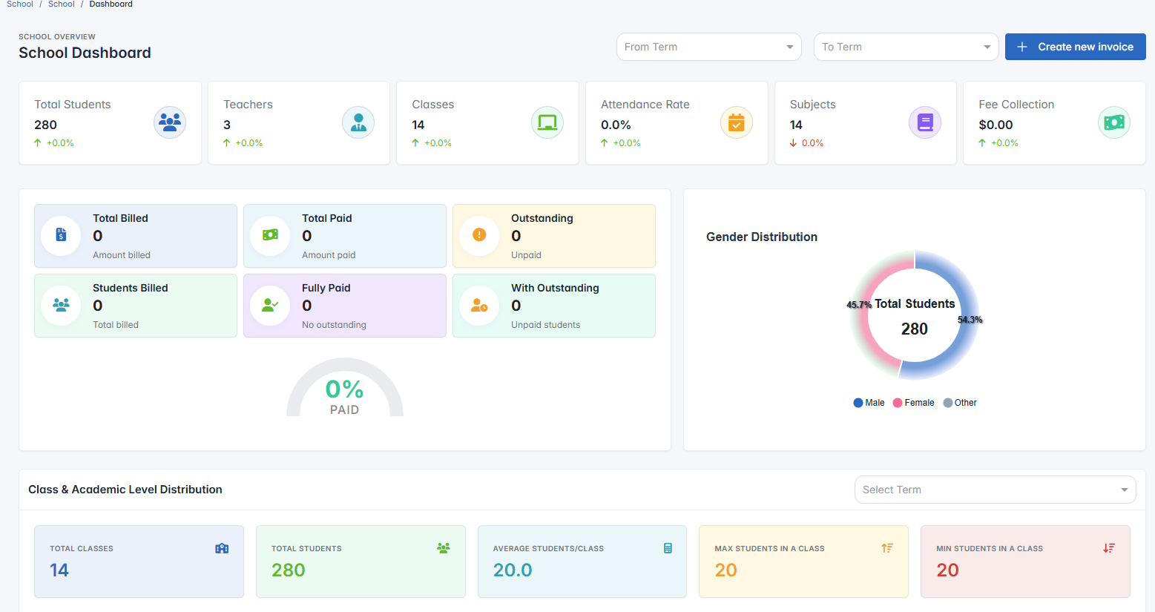
Task: Click the Dashboard breadcrumb item
Action: (111, 4)
